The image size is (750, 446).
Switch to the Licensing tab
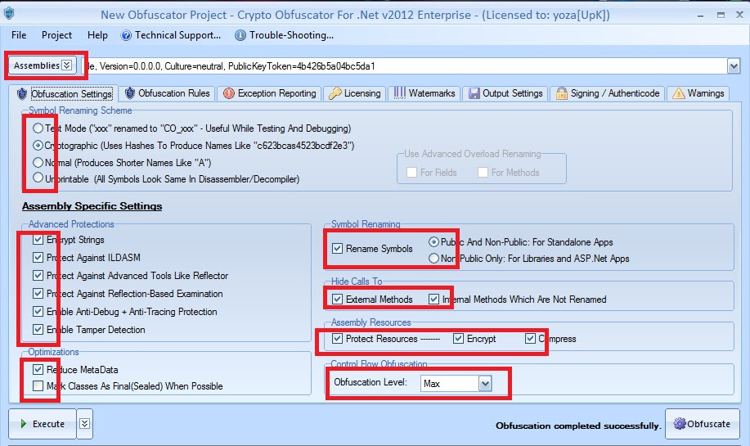point(354,93)
